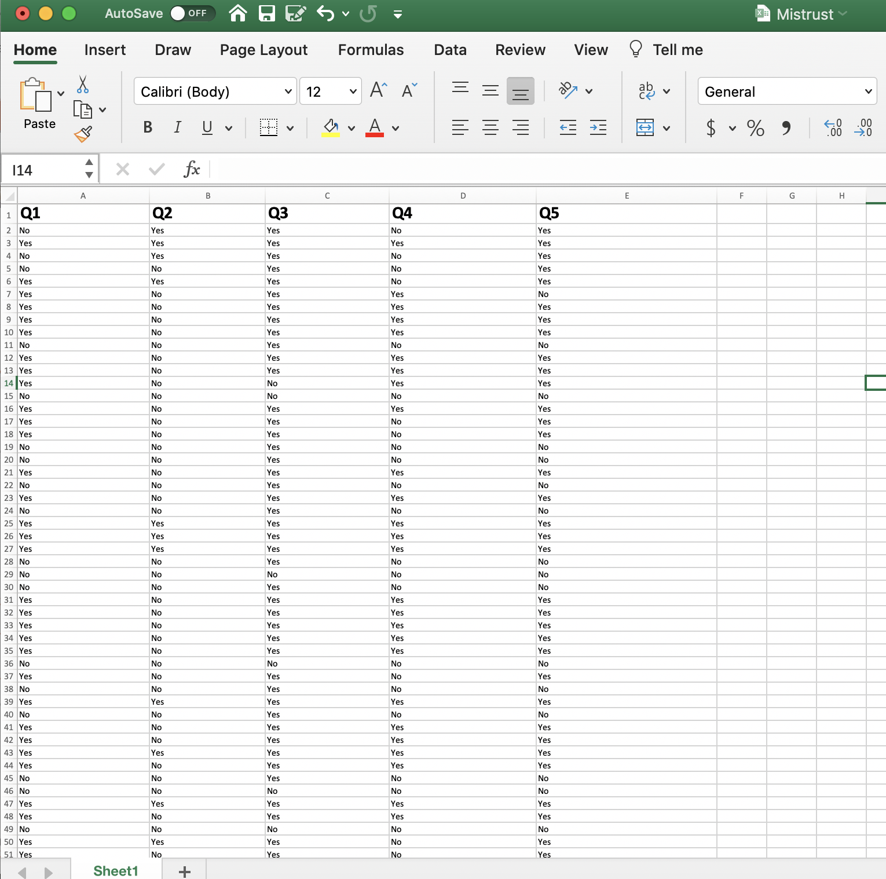Image resolution: width=886 pixels, height=879 pixels.
Task: Expand the Fill Color options arrow
Action: pyautogui.click(x=352, y=128)
